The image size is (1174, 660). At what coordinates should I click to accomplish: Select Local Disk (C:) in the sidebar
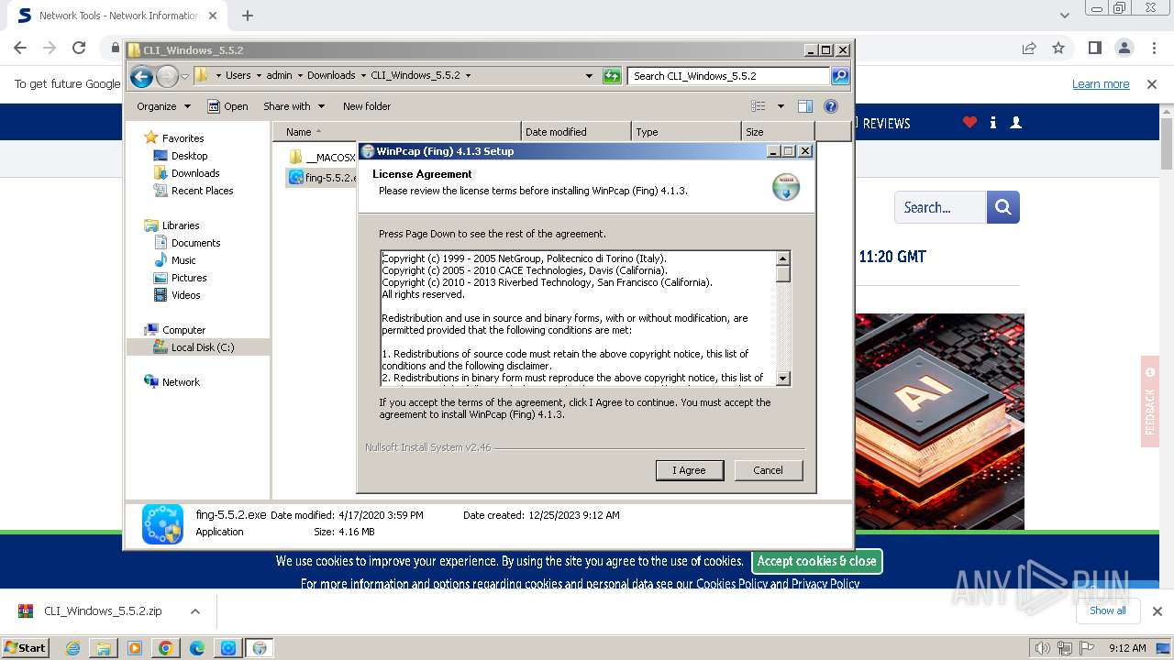pos(202,347)
